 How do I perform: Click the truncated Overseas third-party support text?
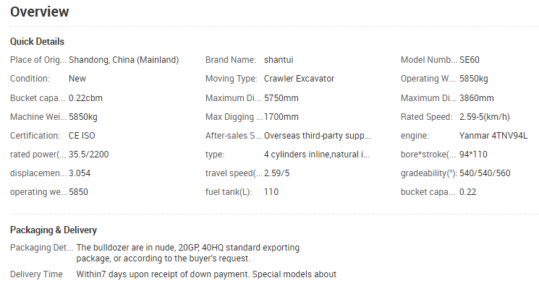tap(318, 136)
